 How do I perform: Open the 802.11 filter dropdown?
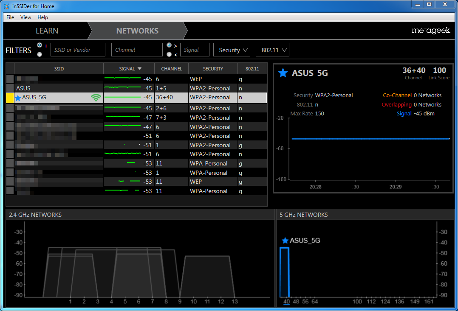272,50
